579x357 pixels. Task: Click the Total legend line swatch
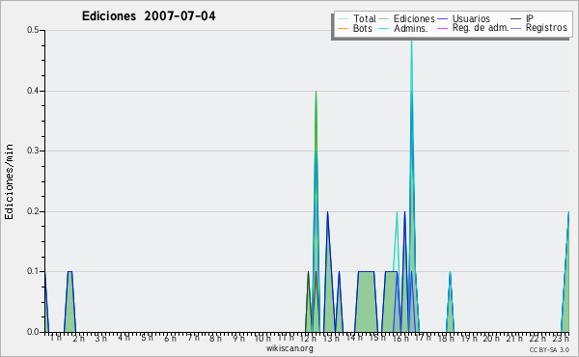343,19
